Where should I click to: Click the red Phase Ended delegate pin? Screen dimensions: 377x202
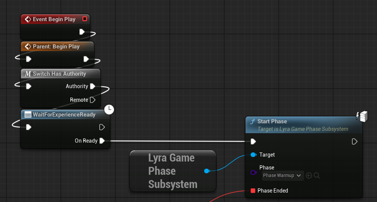253,191
